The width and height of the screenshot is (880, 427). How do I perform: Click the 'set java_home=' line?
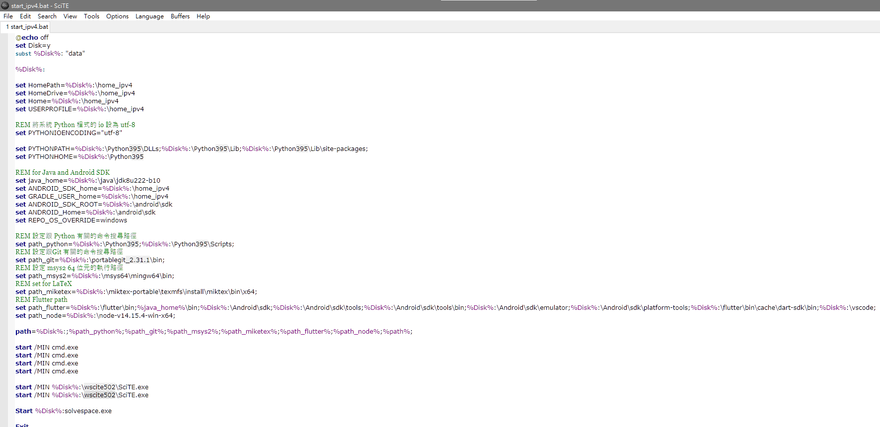tap(88, 181)
